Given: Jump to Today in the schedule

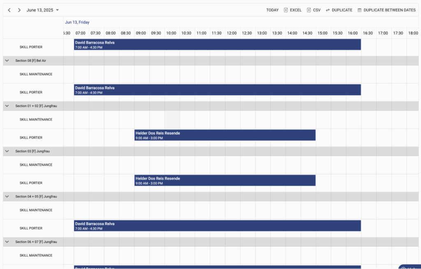Looking at the screenshot, I should coord(272,10).
